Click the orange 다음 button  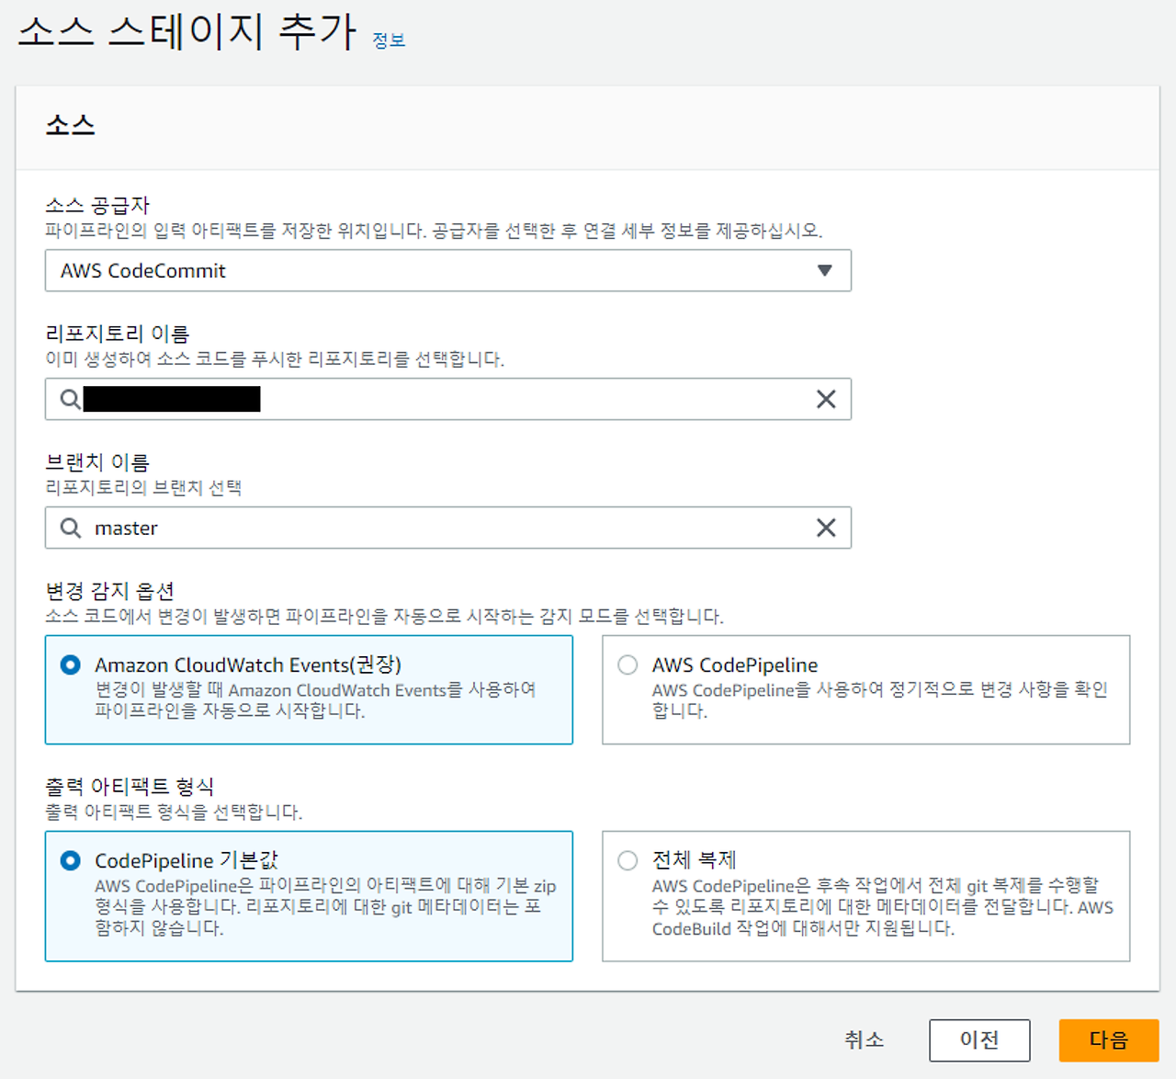(1108, 1039)
